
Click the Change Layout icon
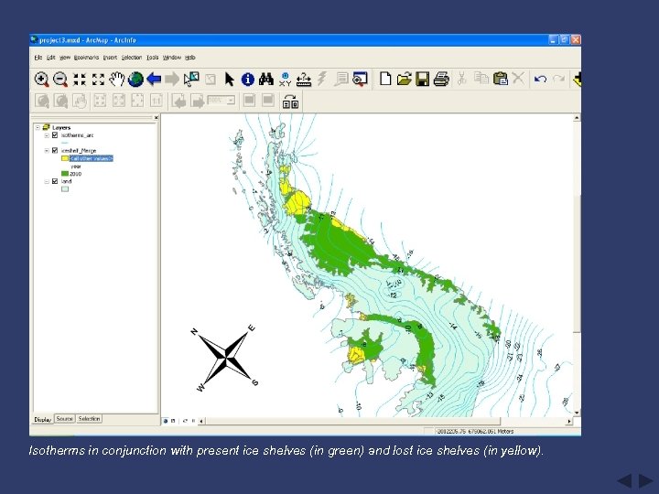(x=290, y=102)
